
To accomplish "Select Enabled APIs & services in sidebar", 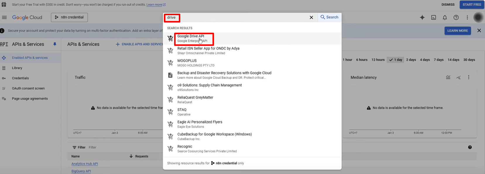I will tap(30, 58).
